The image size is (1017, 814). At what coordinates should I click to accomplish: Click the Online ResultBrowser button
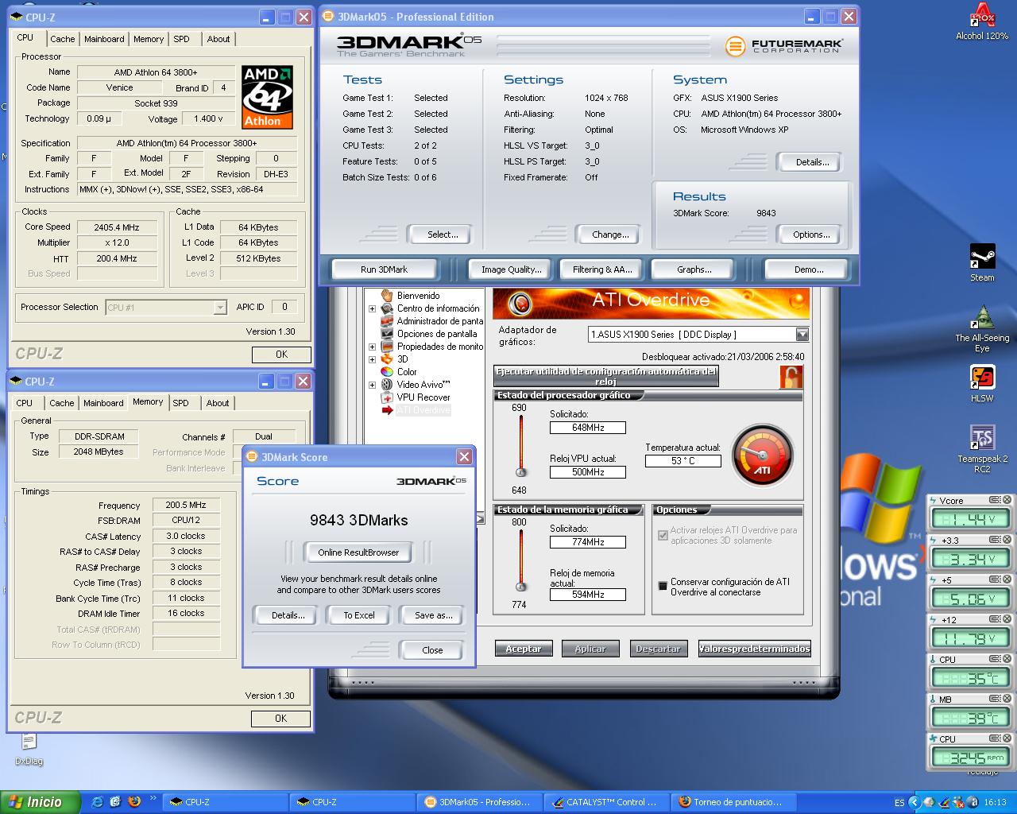point(358,552)
